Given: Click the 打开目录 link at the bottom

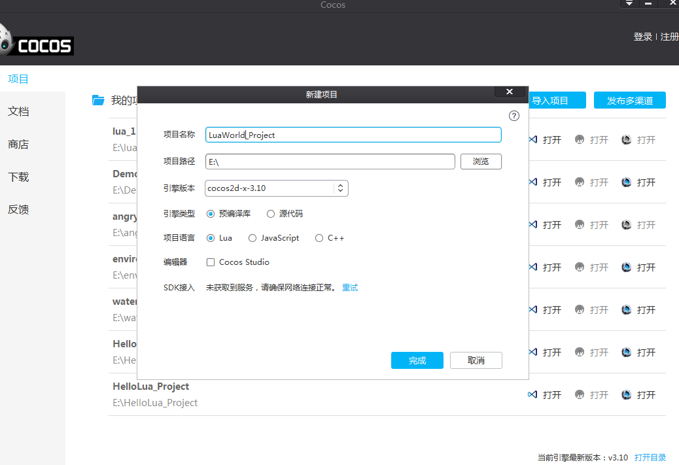Looking at the screenshot, I should (650, 458).
